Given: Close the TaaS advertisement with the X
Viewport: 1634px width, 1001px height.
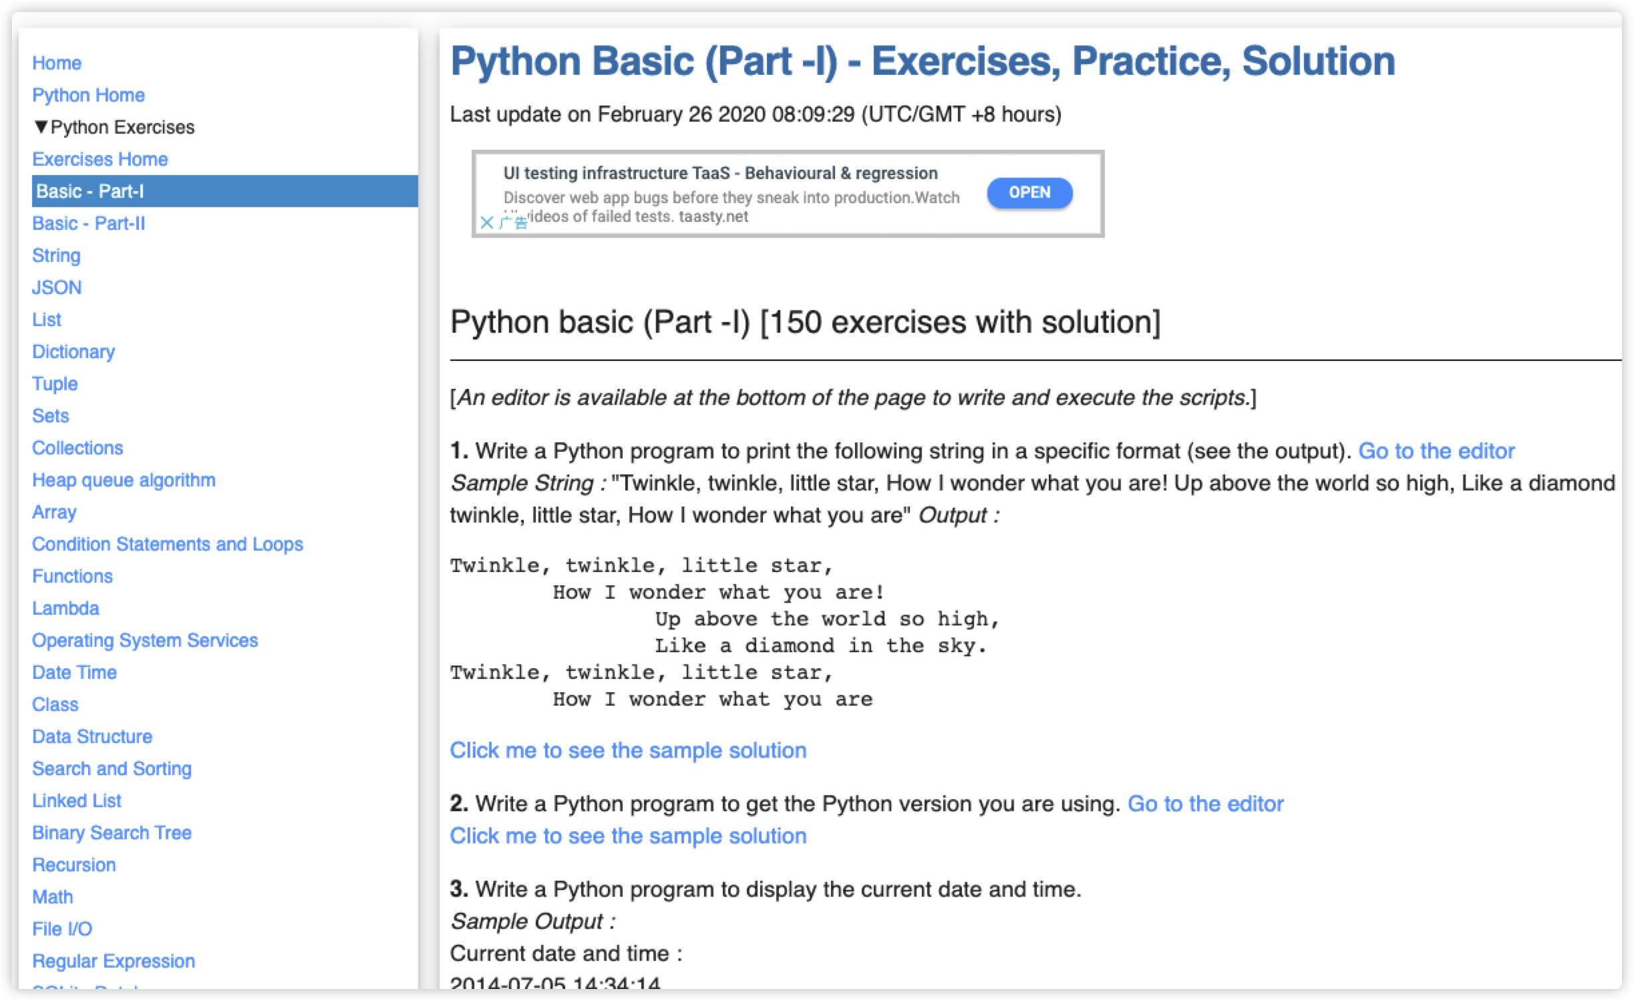Looking at the screenshot, I should (488, 223).
